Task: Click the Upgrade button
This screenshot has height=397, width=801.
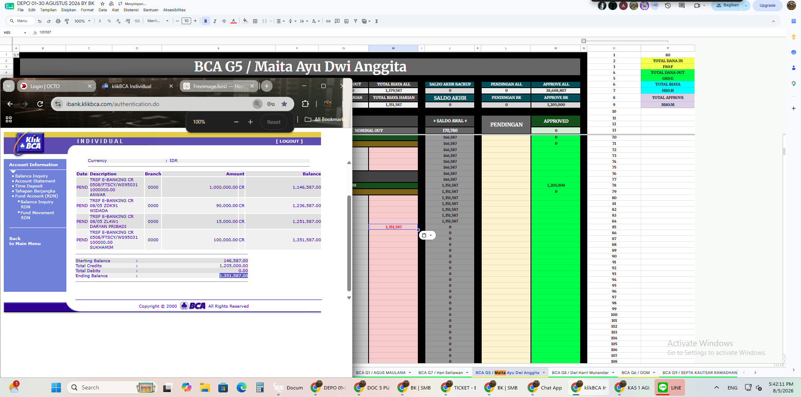Action: [767, 5]
